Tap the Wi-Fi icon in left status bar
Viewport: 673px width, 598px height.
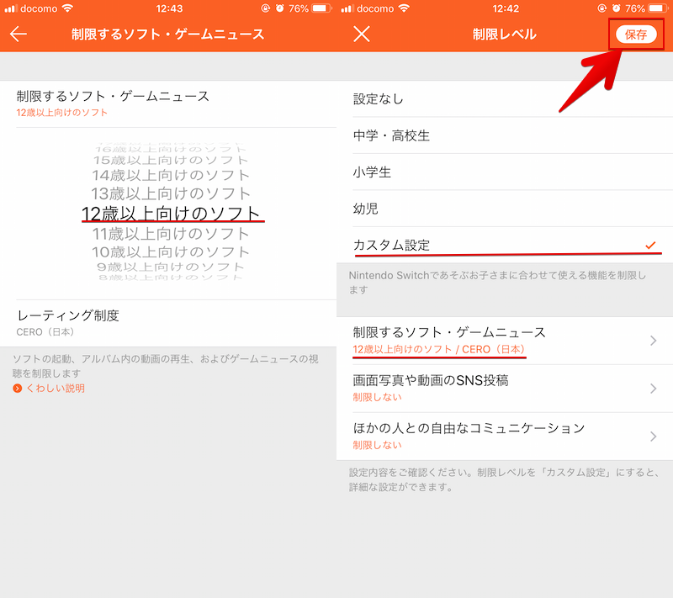click(67, 8)
